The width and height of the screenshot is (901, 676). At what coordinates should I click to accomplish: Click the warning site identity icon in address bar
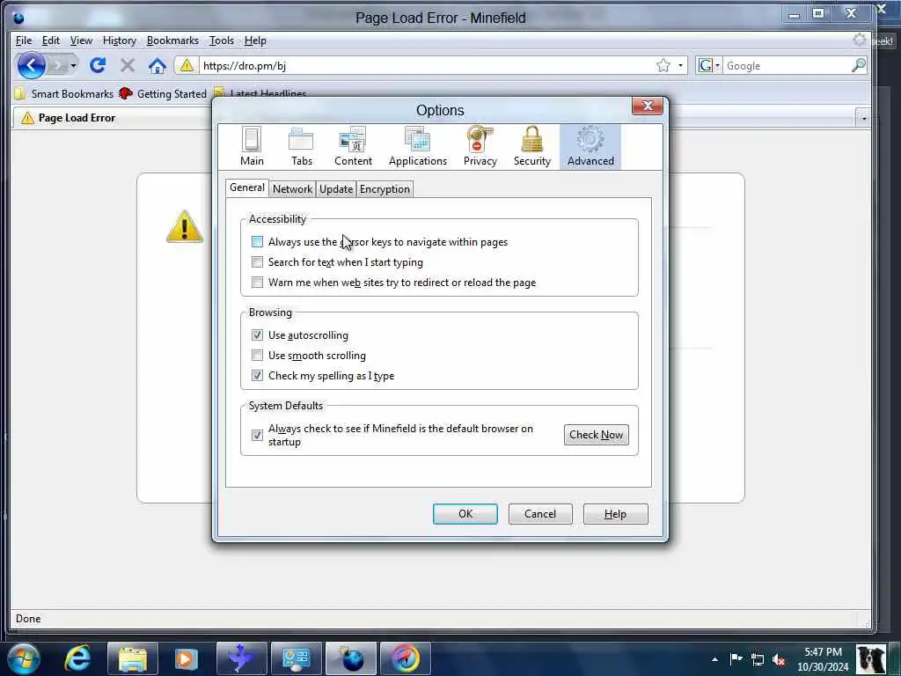click(x=187, y=65)
